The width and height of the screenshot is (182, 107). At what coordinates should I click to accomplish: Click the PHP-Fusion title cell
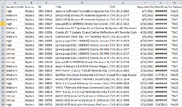tap(82, 71)
